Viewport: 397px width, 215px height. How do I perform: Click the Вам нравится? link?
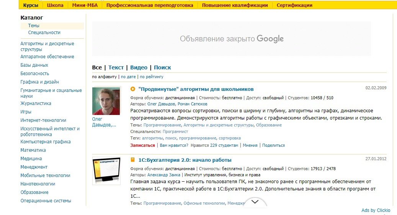pos(174,145)
